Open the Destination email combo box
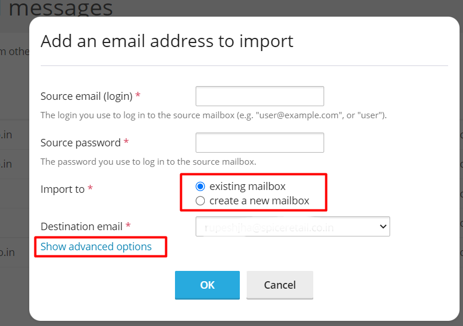This screenshot has width=463, height=326. [293, 227]
